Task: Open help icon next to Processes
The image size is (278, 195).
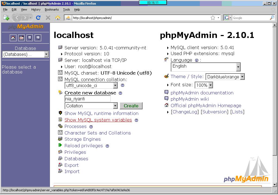Action: [91, 127]
